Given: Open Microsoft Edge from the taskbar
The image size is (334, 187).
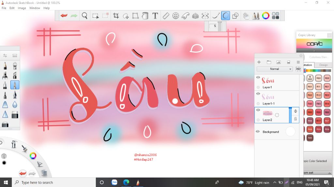Looking at the screenshot, I should point(126,182).
